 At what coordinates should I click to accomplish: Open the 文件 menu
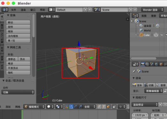13,10
